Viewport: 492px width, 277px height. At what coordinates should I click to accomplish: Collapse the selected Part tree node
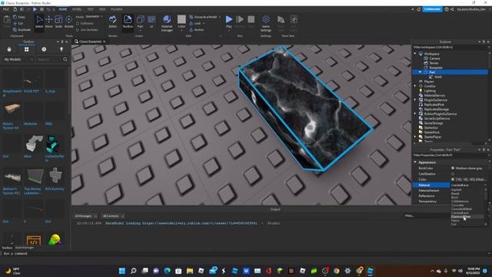[x=420, y=72]
